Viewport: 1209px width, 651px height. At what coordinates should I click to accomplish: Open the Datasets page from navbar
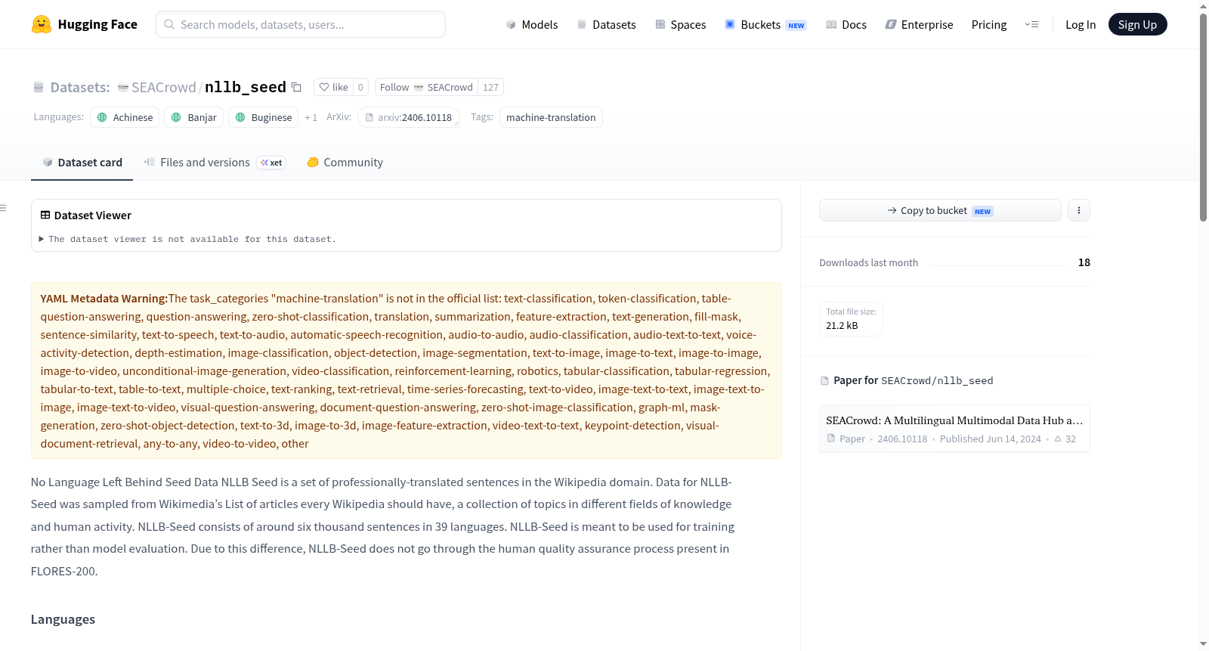(606, 24)
